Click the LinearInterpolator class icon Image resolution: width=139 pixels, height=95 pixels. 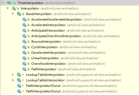[24, 58]
